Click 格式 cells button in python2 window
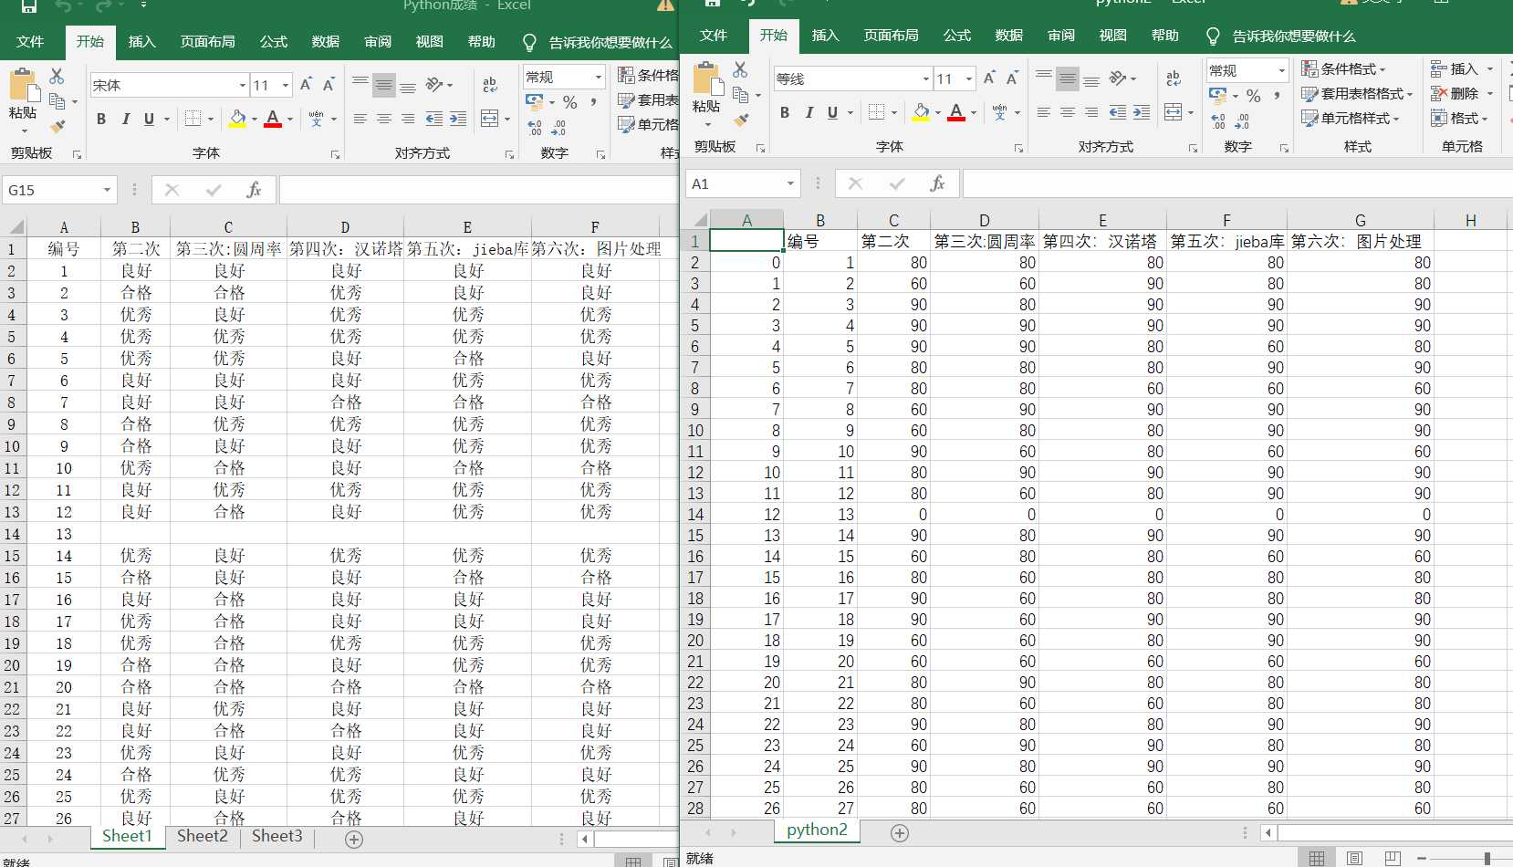1513x867 pixels. [x=1458, y=118]
